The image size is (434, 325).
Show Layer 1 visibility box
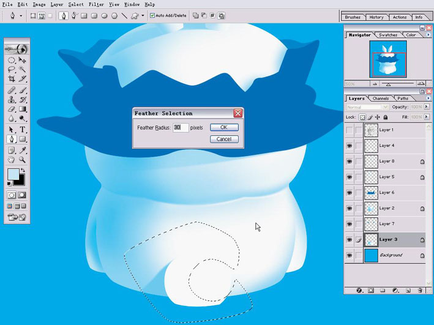point(350,130)
